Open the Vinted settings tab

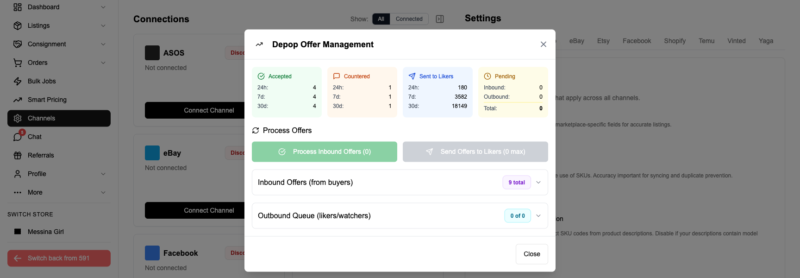[737, 41]
